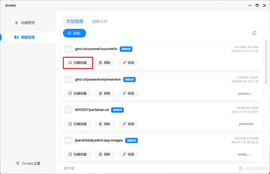Viewport: 270px width, 174px height.
Task: Click the portainer container label
Action: click(x=246, y=124)
